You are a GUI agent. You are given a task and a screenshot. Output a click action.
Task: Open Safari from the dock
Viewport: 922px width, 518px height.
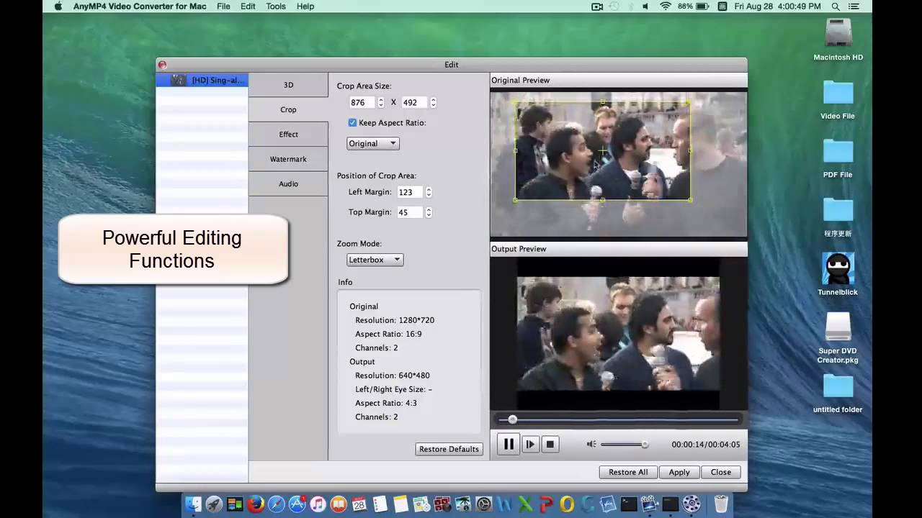pyautogui.click(x=277, y=504)
